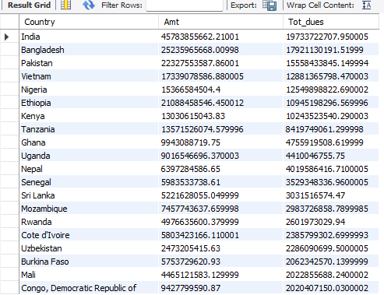Select the India country cell
The width and height of the screenshot is (384, 295).
tap(89, 37)
